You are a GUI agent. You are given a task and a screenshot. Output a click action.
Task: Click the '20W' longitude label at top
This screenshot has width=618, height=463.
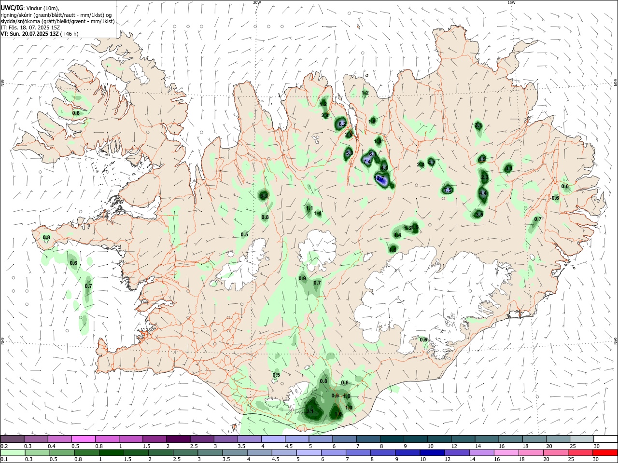[x=257, y=2]
